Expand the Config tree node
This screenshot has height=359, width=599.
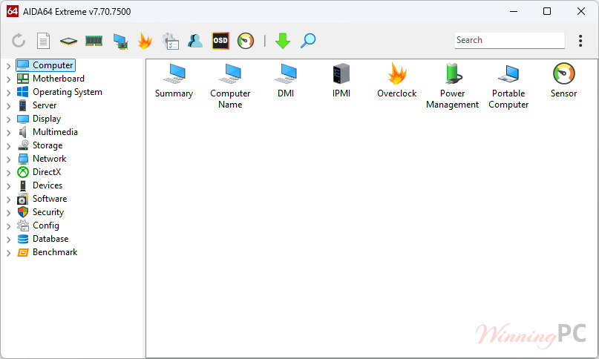(8, 226)
